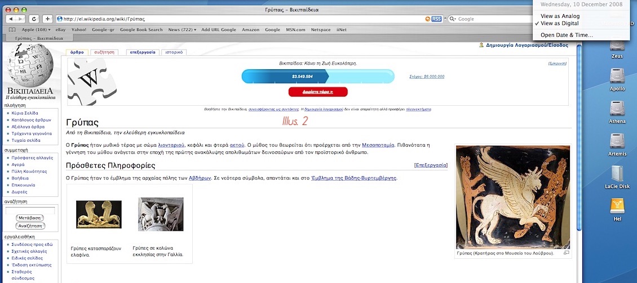Viewport: 637px width, 283px height.
Task: Reload page with the refresh button
Action: click(x=34, y=19)
